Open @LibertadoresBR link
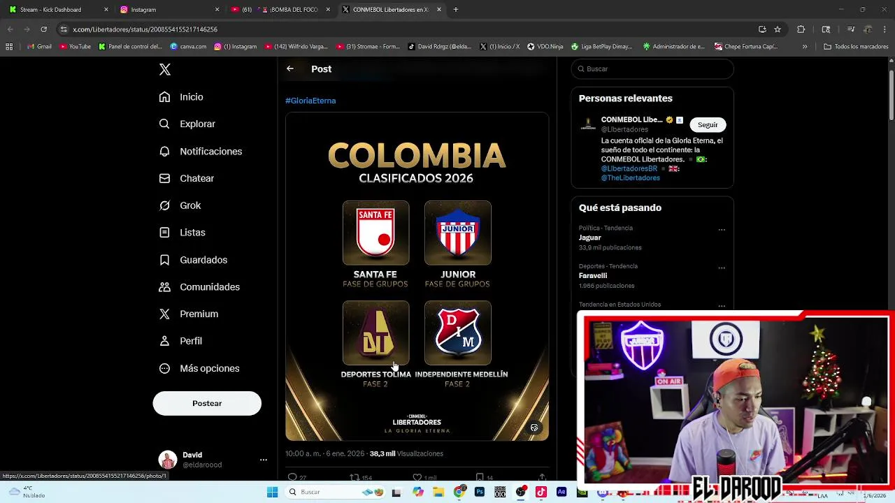 coord(629,168)
